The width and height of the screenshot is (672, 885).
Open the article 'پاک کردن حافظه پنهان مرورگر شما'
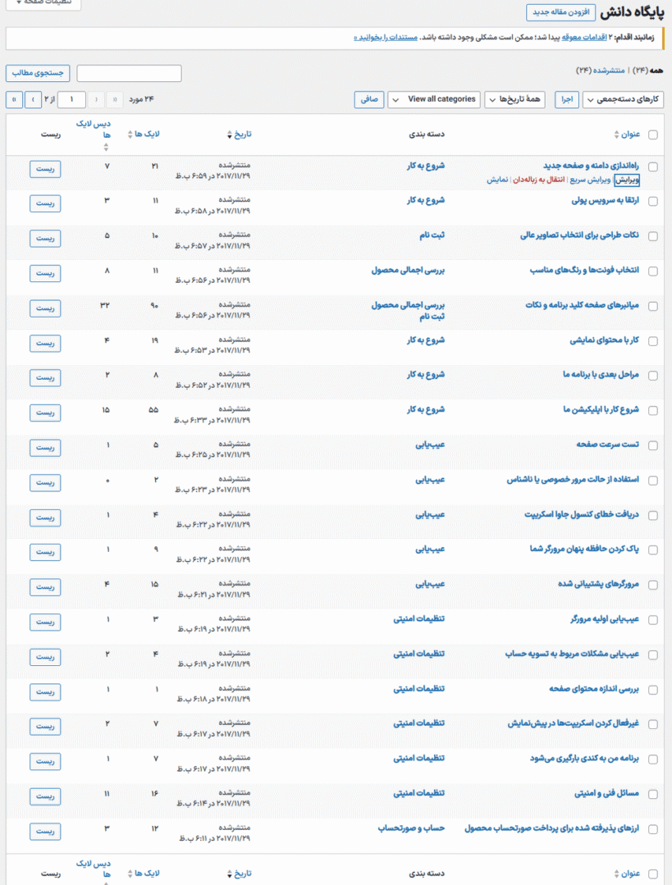point(584,550)
